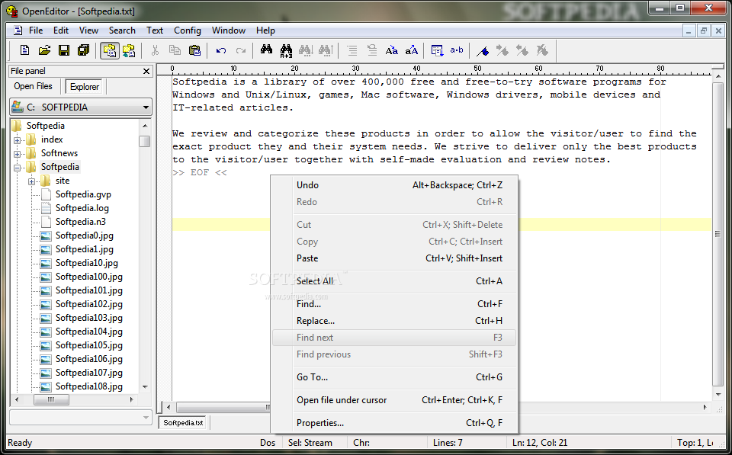The height and width of the screenshot is (455, 732).
Task: Choose Open file under cursor menu entry
Action: coord(394,400)
